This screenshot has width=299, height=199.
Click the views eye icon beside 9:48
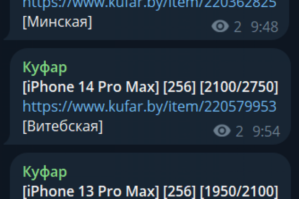[x=220, y=26]
